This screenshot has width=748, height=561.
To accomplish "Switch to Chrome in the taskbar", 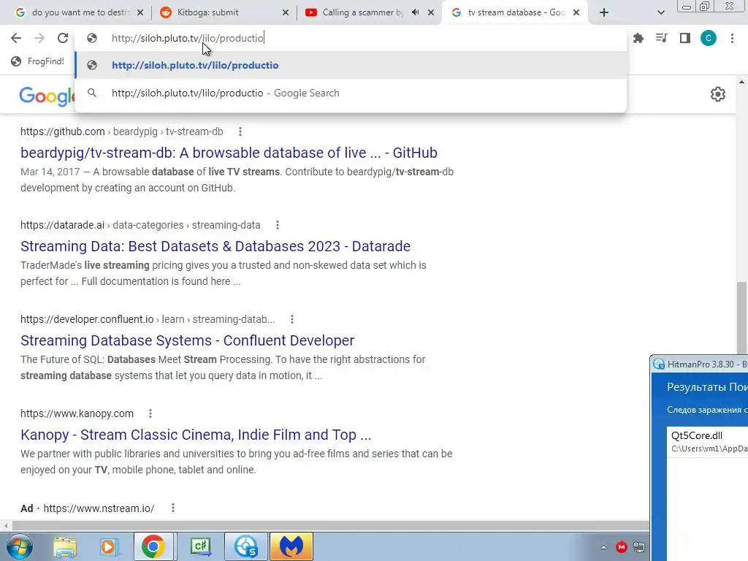I will pos(153,546).
